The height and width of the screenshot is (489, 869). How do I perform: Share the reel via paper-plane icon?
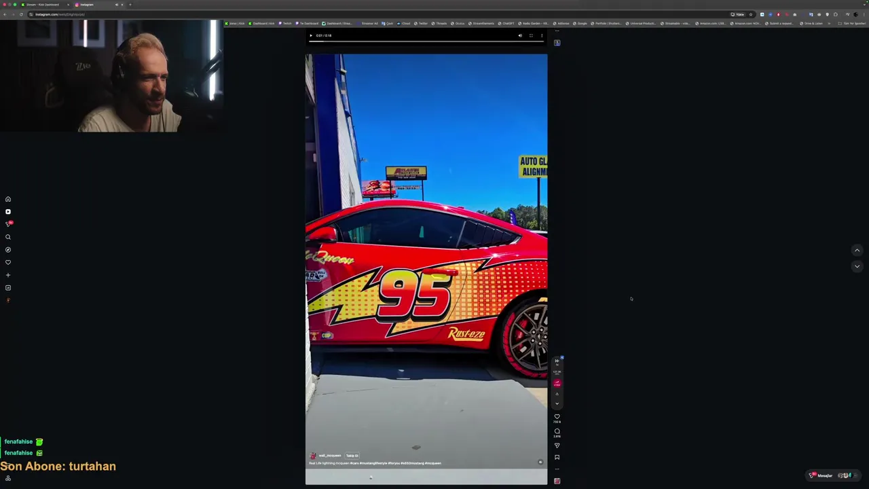click(x=557, y=446)
